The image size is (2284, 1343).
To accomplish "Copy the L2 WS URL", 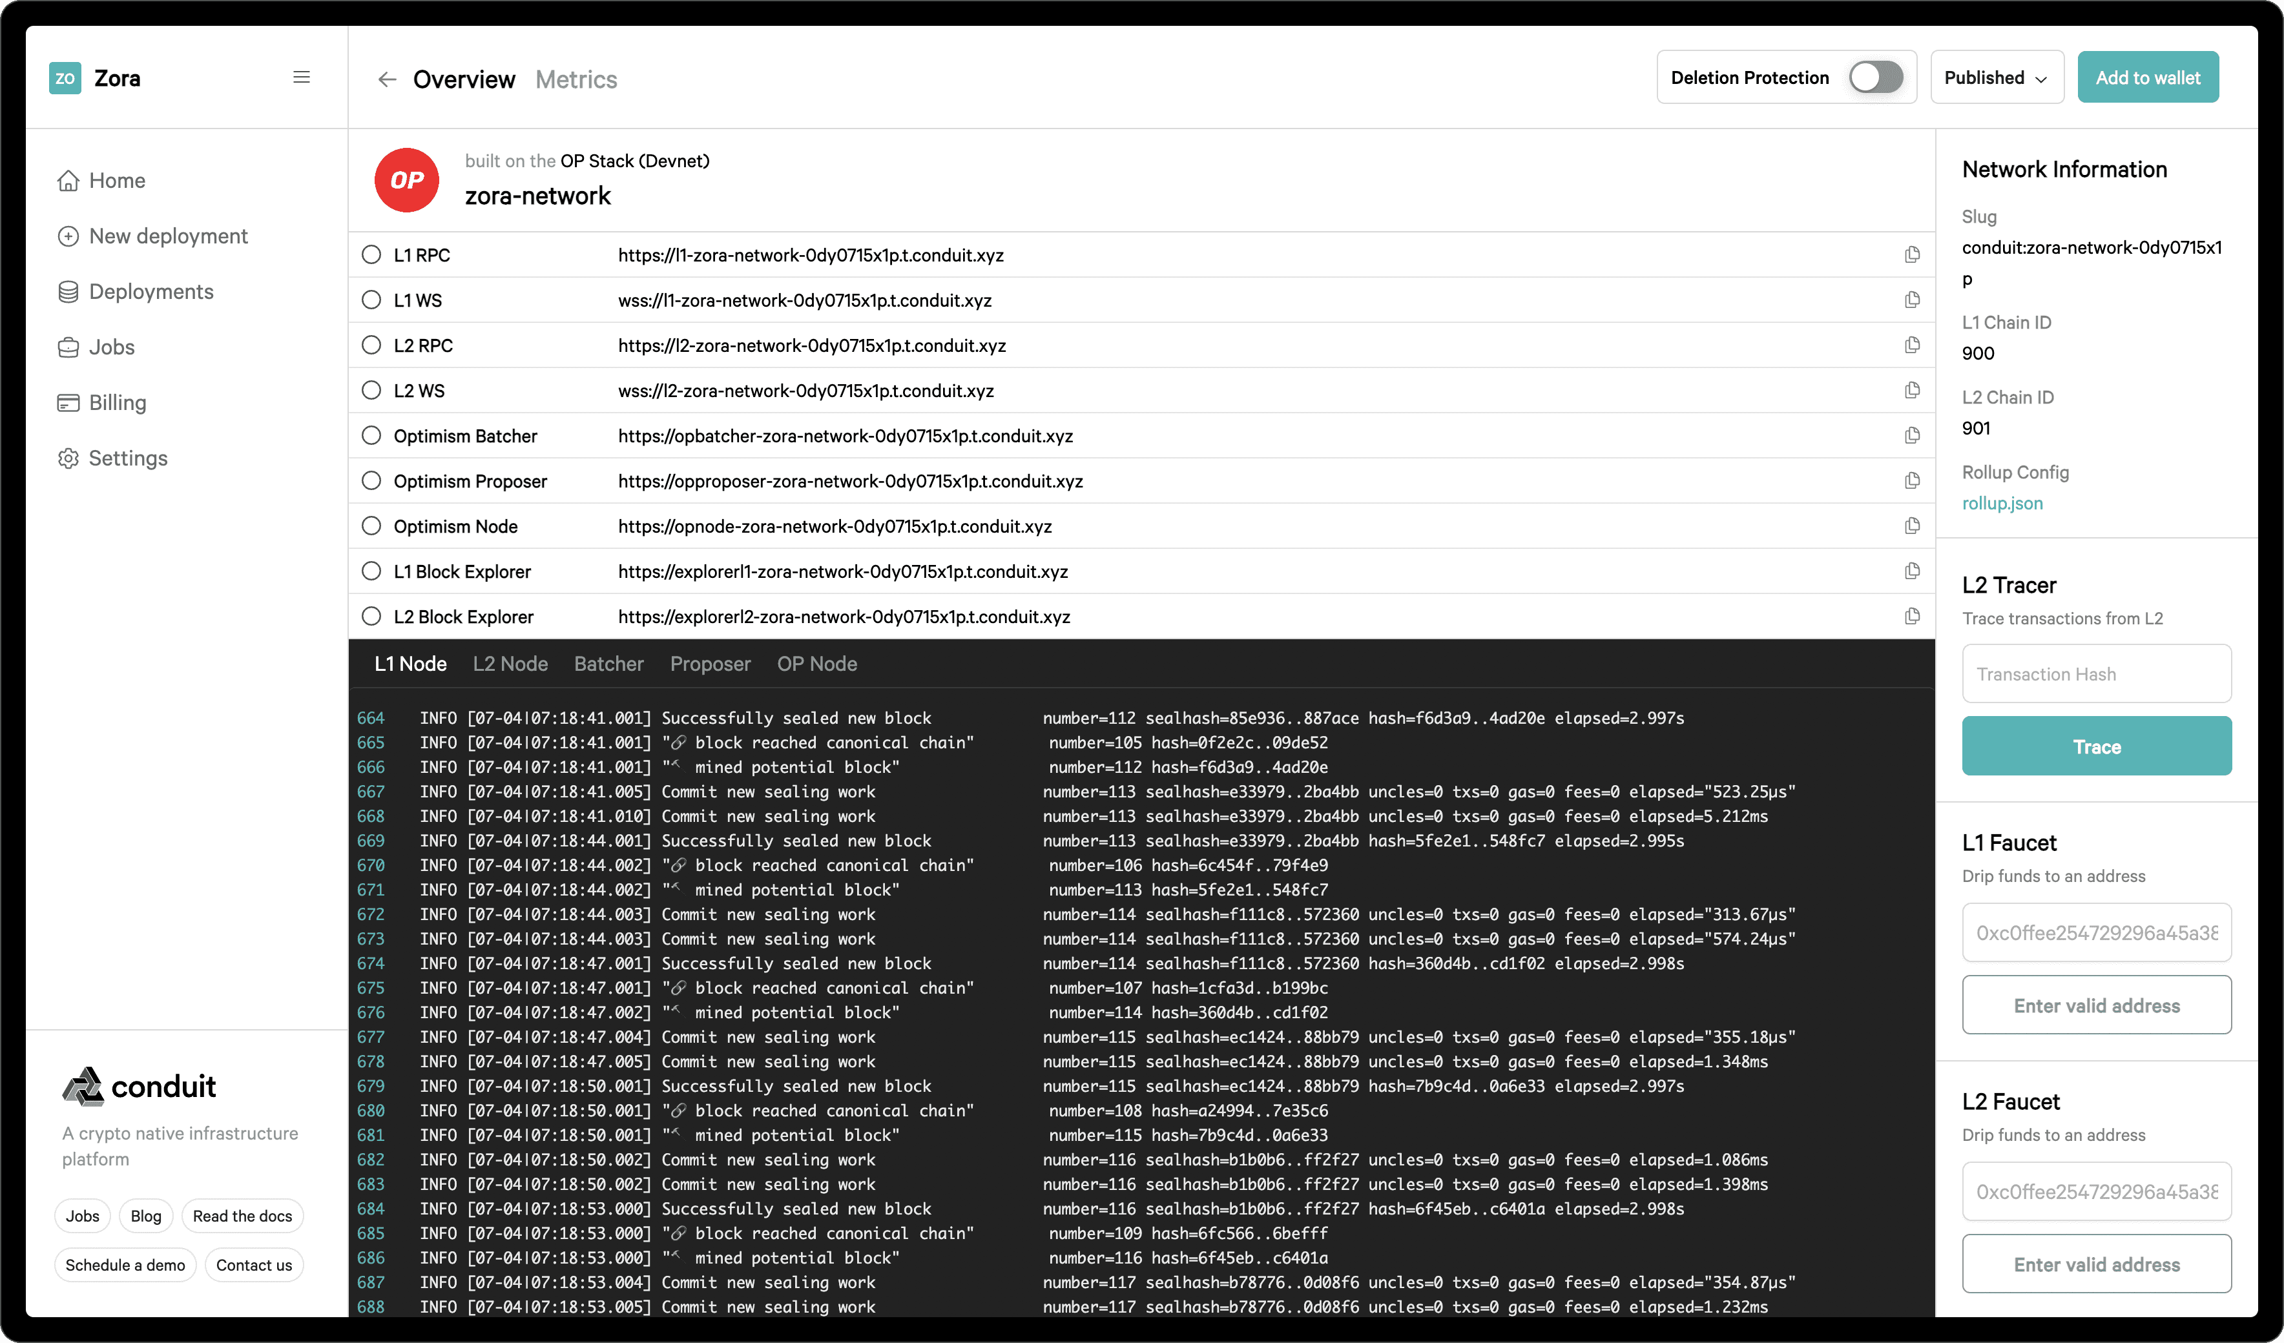I will click(x=1911, y=391).
